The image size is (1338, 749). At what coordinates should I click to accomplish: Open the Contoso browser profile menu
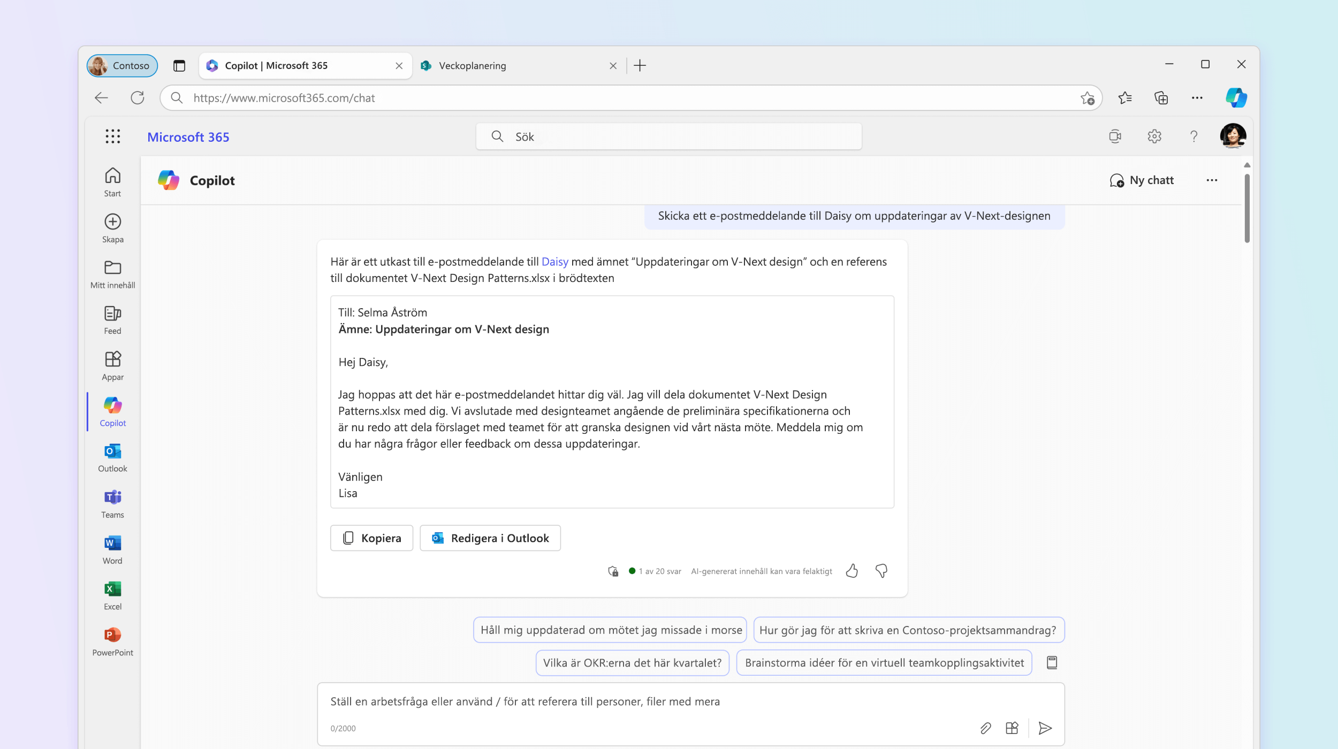[x=122, y=66]
